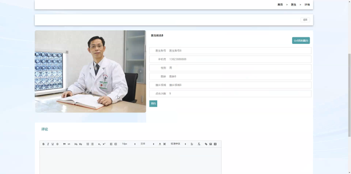
Task: Toggle underline formatting in comment editor
Action: click(x=53, y=144)
